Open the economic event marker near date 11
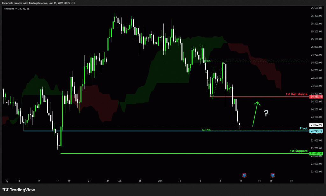 coord(244,175)
